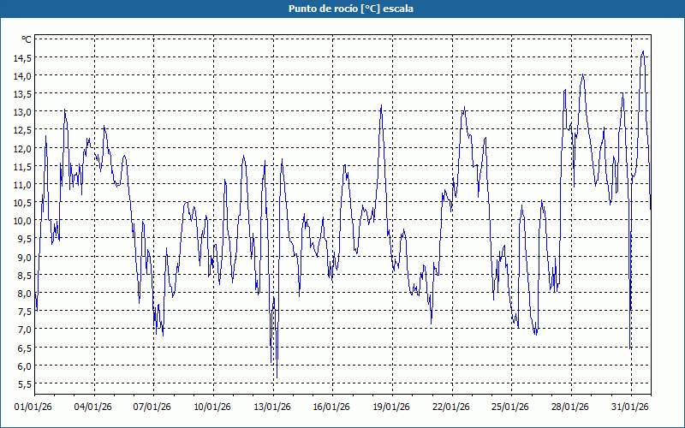This screenshot has width=685, height=428.
Task: Click the 12,5 y-axis value
Action: (22, 130)
